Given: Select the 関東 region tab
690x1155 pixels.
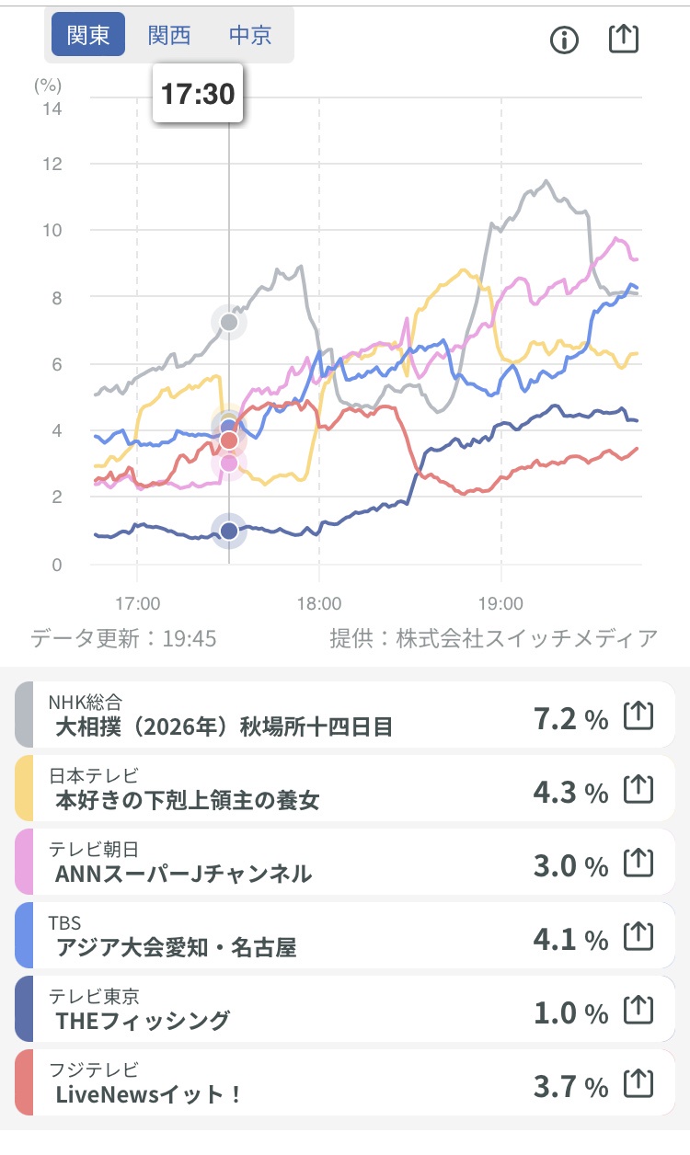Looking at the screenshot, I should [88, 35].
